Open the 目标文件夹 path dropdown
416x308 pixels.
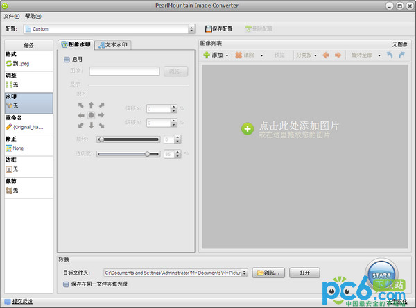pyautogui.click(x=245, y=273)
